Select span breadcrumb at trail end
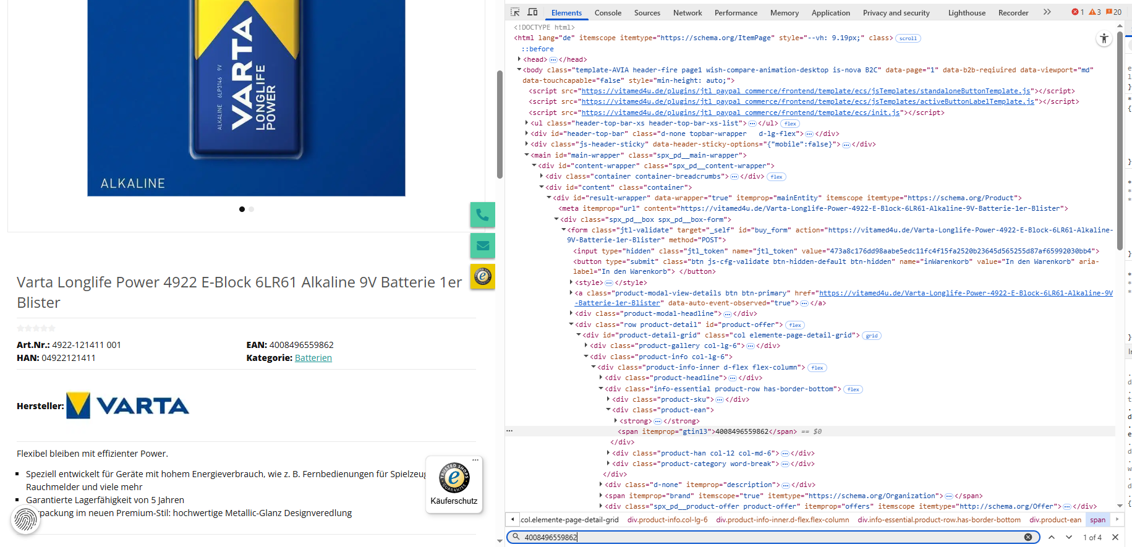Screen dimensions: 1132x547 [1097, 520]
